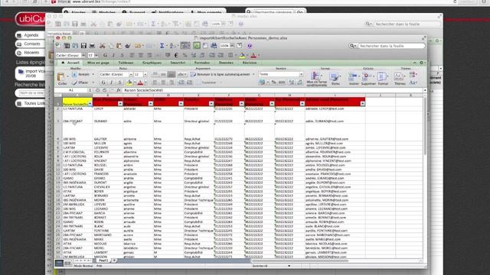490x275 pixels.
Task: Click the Rechercher dans la feuille search field
Action: tap(391, 46)
